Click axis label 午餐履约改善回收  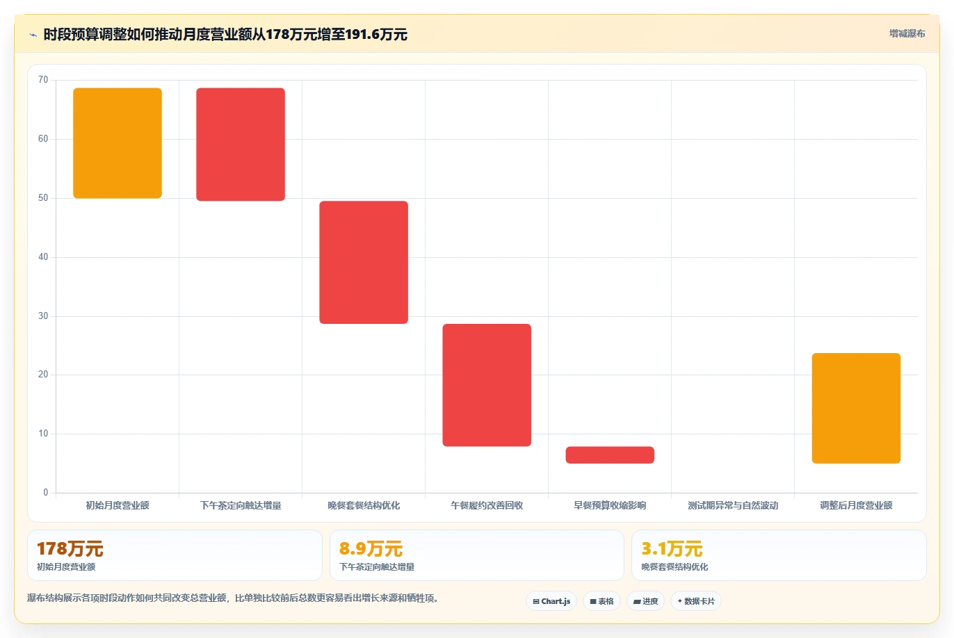tap(487, 505)
